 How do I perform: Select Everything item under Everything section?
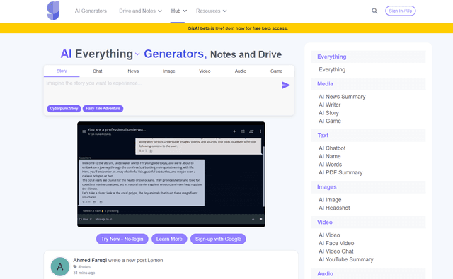click(x=332, y=69)
